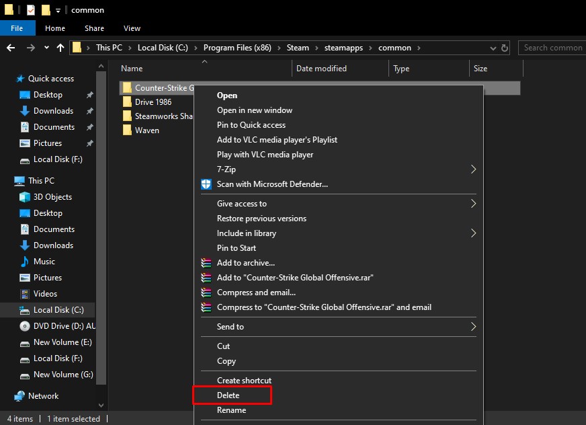Screen dimensions: 586x425
Task: Open the recent locations dropdown arrow
Action: tap(46, 48)
